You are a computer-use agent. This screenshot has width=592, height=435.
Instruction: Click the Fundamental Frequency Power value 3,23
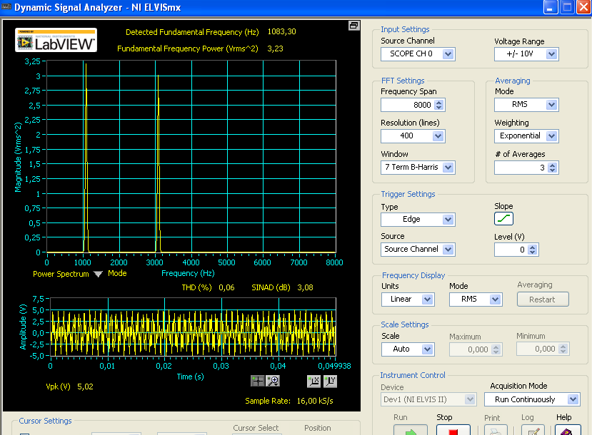[x=275, y=48]
